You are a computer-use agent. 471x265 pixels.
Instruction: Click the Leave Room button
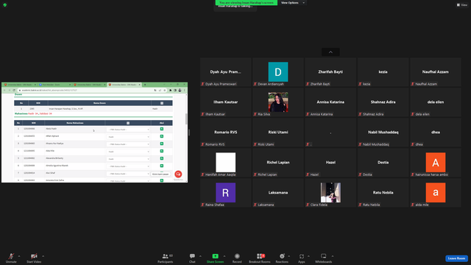pos(456,258)
